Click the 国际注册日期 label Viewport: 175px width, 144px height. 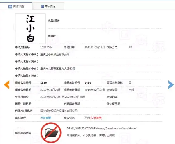23,104
